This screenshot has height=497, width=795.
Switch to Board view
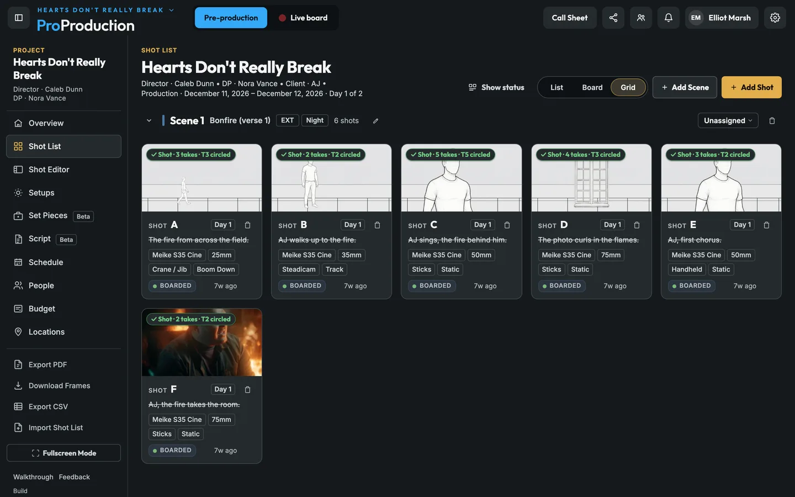592,87
